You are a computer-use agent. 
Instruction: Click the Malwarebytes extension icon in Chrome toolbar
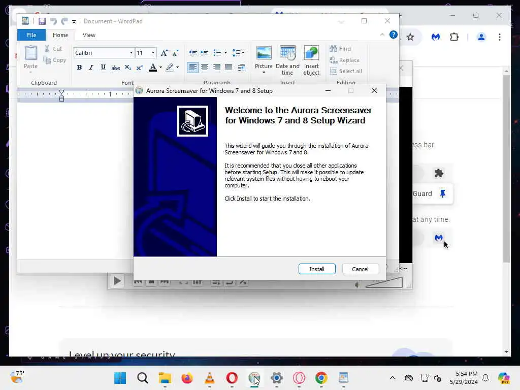coord(436,37)
